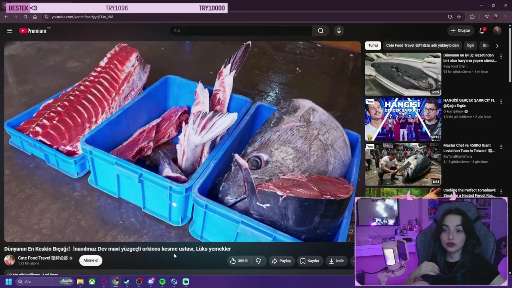Open the Tomahawk Steak video title
512x288 pixels.
click(469, 193)
